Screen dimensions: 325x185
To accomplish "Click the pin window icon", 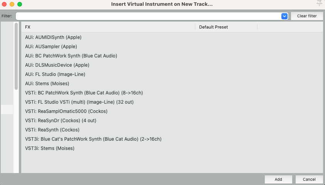I will tap(320, 3).
